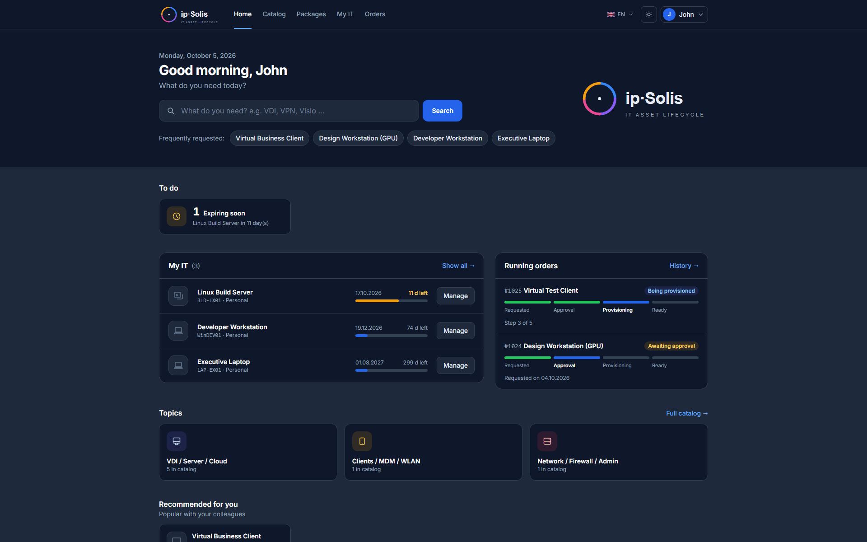The image size is (867, 542).
Task: Switch to the Packages tab
Action: [x=311, y=14]
